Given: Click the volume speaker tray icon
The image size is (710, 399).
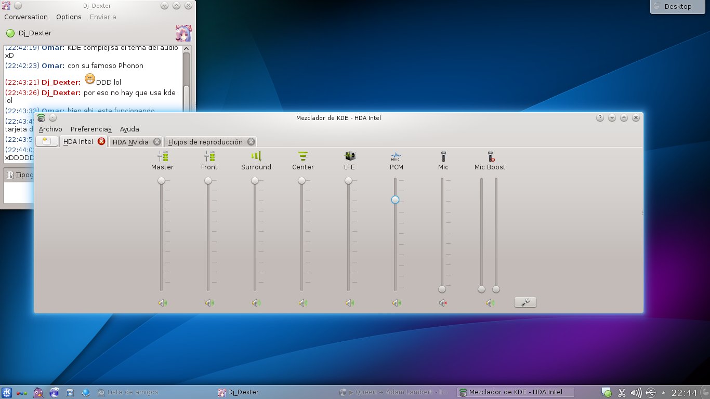Looking at the screenshot, I should (x=636, y=393).
